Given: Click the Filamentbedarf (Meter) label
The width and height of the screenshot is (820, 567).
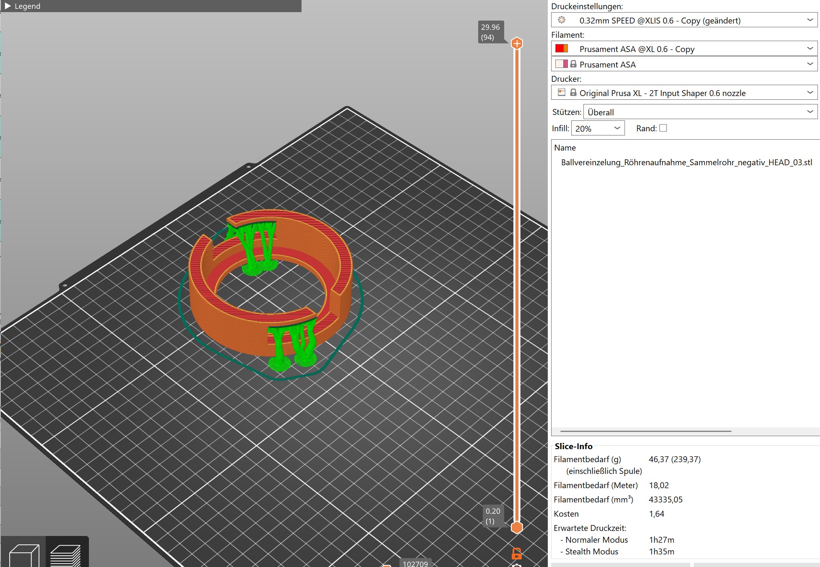Looking at the screenshot, I should (596, 485).
